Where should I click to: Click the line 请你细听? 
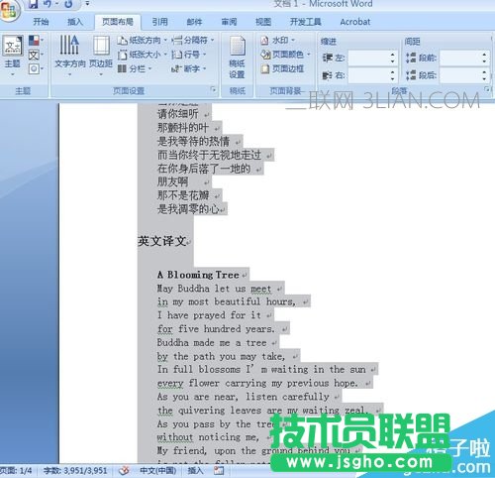click(177, 114)
